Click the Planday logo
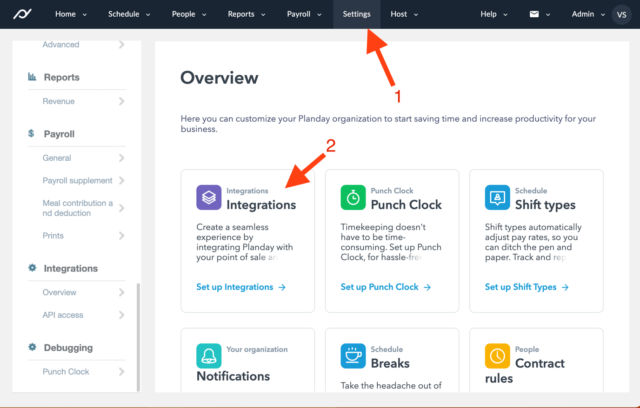The image size is (640, 408). pos(22,14)
